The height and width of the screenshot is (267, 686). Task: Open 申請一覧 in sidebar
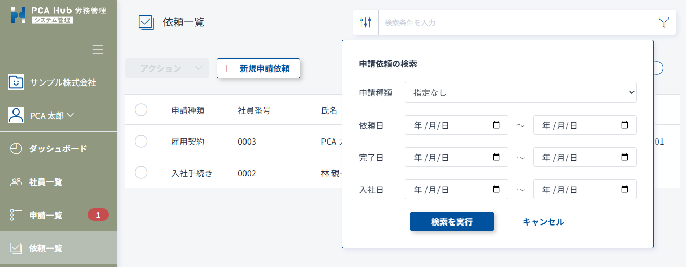[45, 215]
